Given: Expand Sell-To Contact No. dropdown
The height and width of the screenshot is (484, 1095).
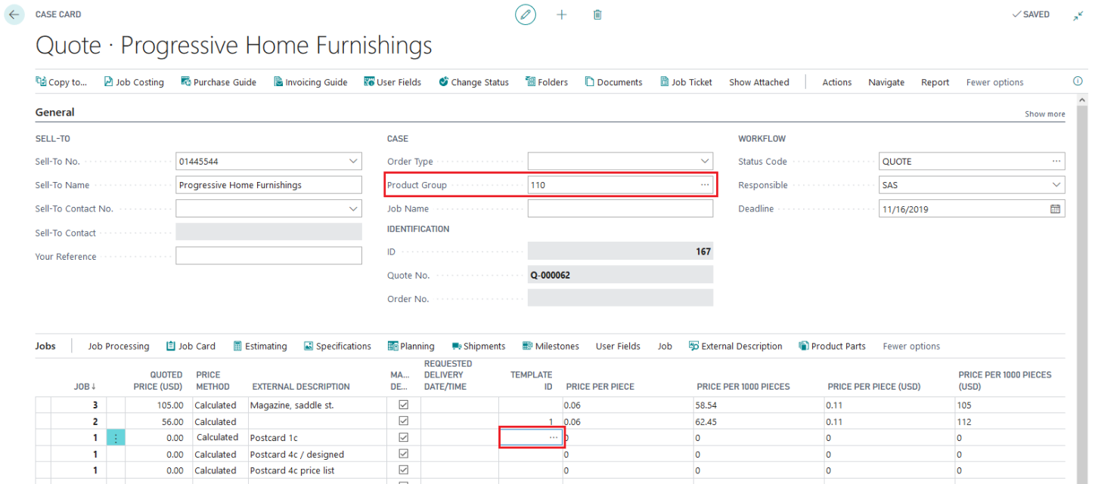Looking at the screenshot, I should 353,208.
